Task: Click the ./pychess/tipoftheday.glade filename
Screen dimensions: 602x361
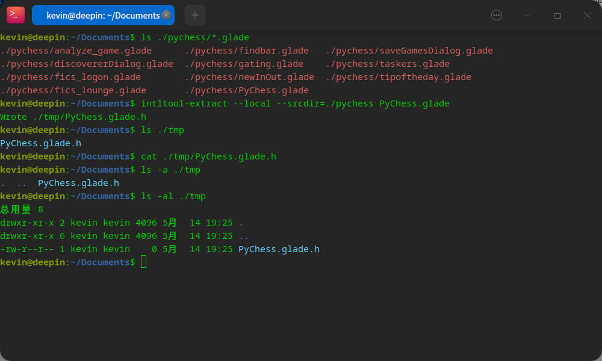Action: pyautogui.click(x=397, y=77)
